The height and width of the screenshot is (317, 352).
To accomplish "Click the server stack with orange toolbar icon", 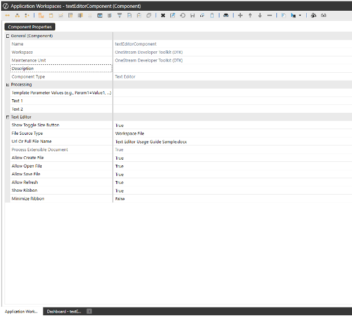I will point(80,15).
